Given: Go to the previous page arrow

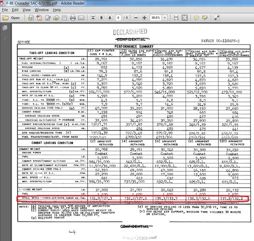Looking at the screenshot, I should point(101,18).
